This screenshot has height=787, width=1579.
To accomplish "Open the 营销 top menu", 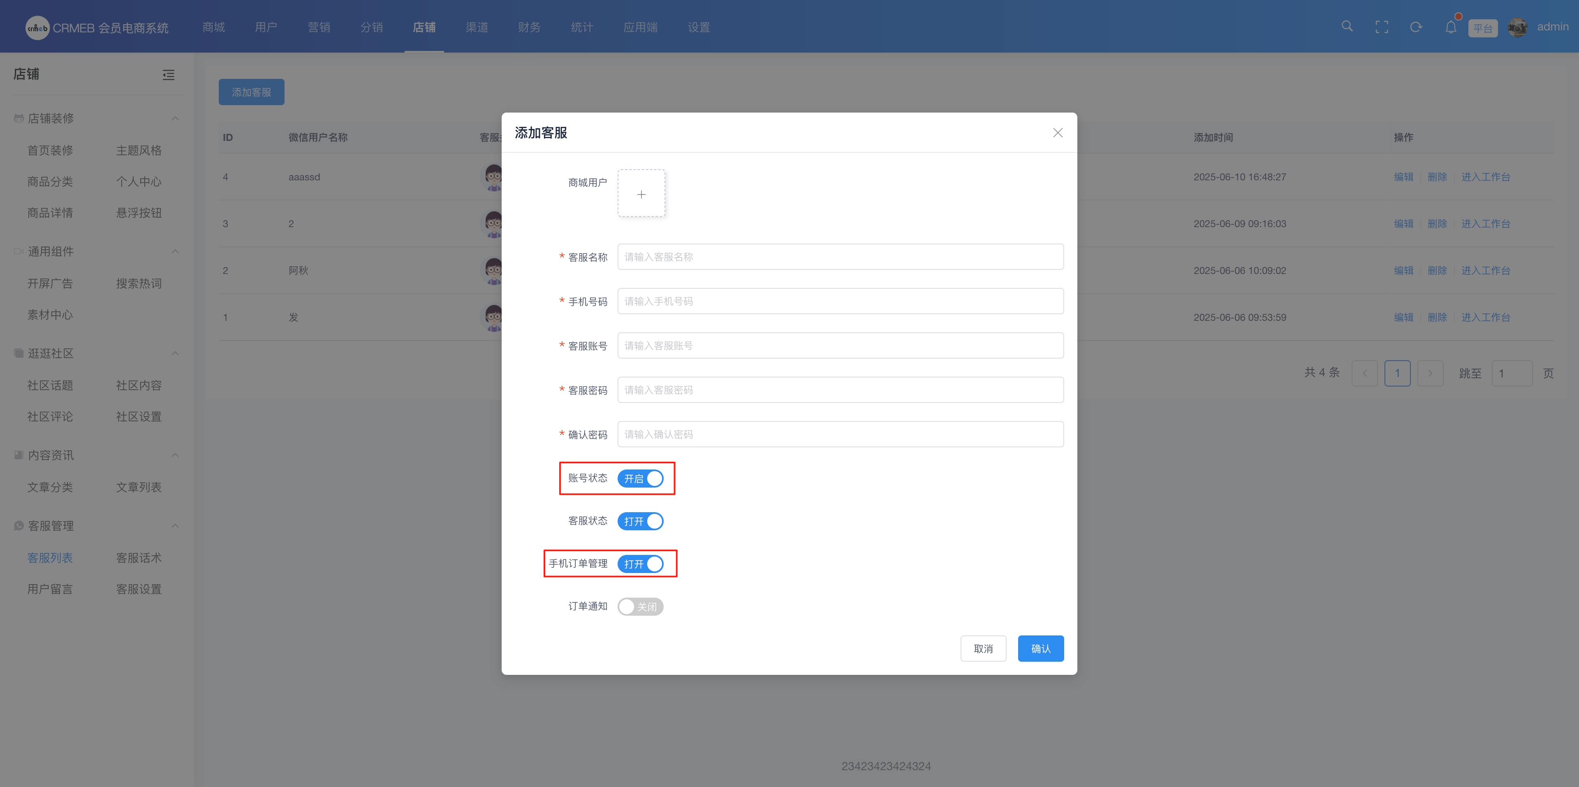I will [x=320, y=27].
